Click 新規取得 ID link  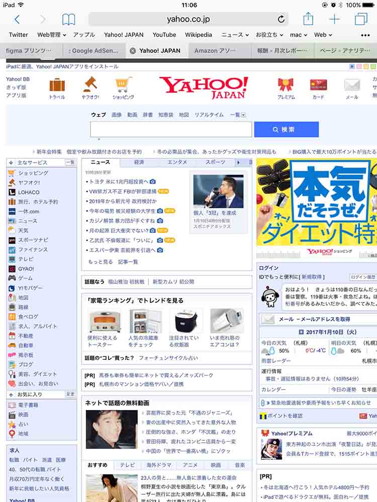(x=312, y=277)
